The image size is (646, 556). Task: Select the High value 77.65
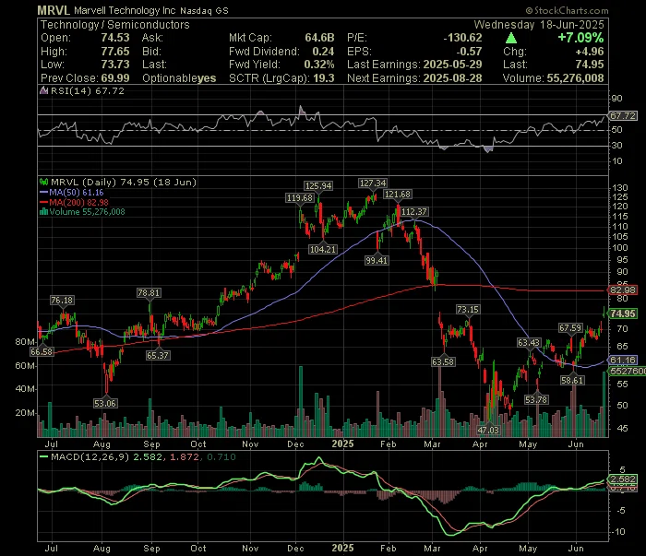click(115, 52)
